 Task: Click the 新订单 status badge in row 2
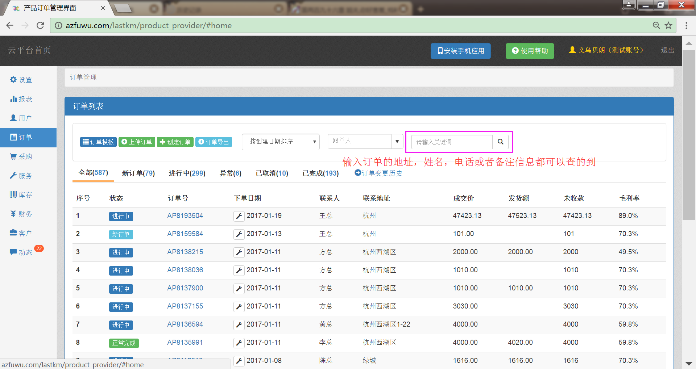(121, 234)
